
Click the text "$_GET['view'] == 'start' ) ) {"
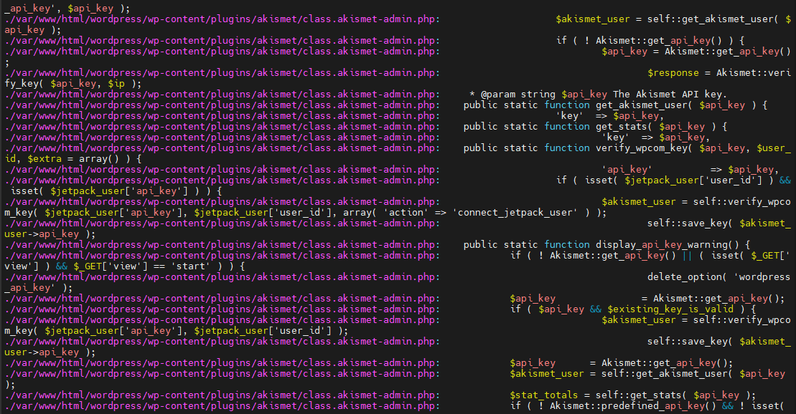tap(159, 266)
